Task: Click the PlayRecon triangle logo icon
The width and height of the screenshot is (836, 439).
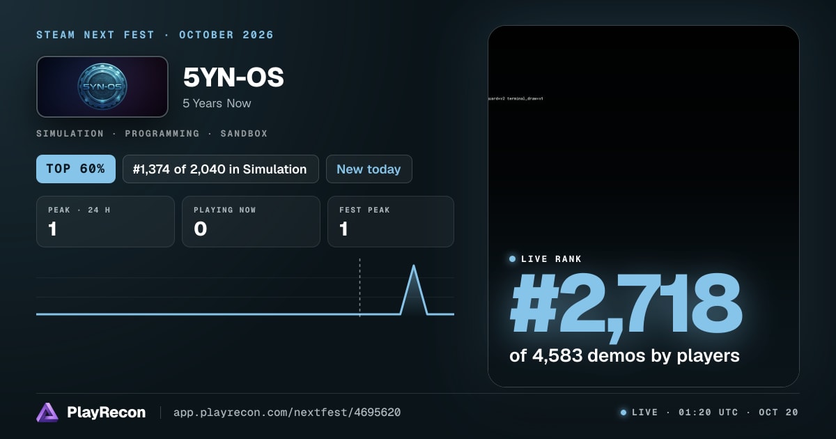Action: pos(47,413)
